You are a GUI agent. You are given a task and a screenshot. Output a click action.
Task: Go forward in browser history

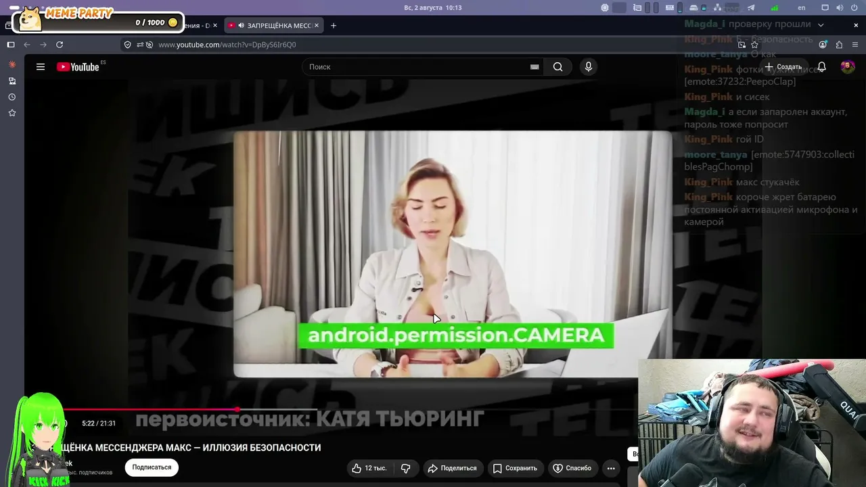click(x=43, y=45)
